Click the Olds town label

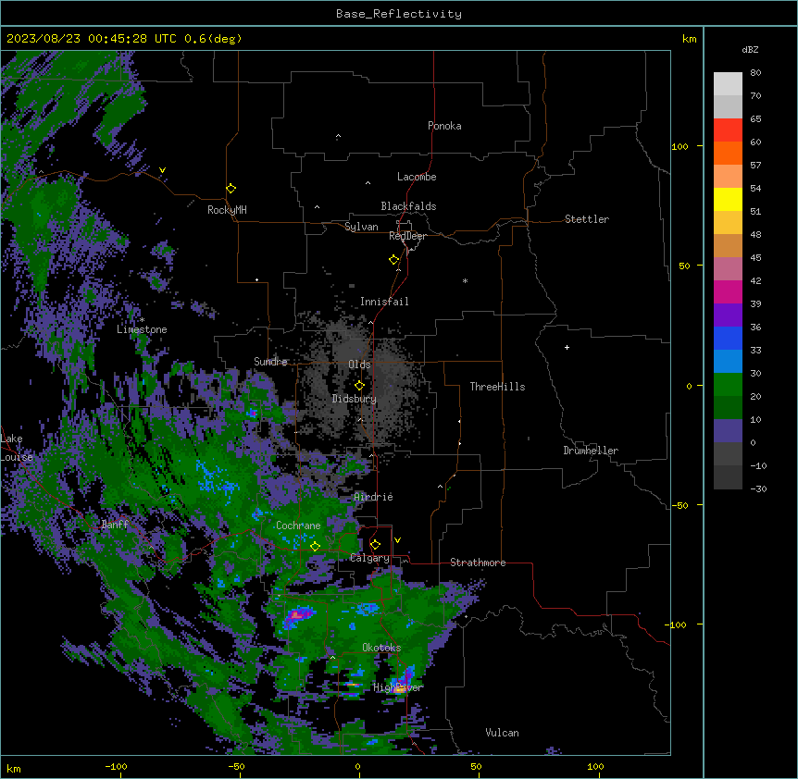[x=359, y=365]
